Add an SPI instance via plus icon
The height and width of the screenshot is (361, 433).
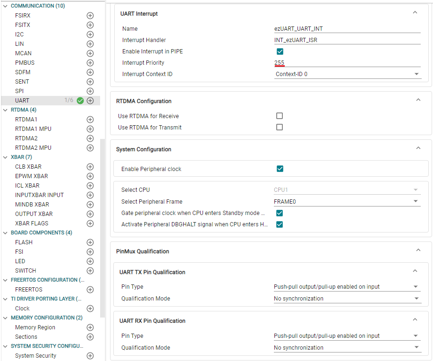(90, 91)
